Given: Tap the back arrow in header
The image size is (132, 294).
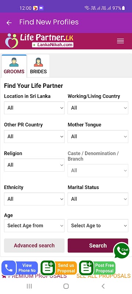Looking at the screenshot, I should pyautogui.click(x=9, y=23).
